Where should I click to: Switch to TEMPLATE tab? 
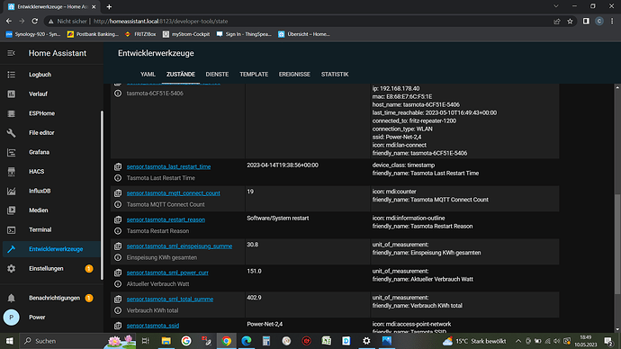coord(254,75)
